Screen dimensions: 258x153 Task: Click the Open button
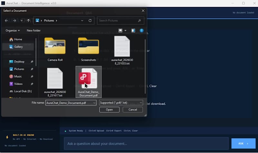point(109,110)
